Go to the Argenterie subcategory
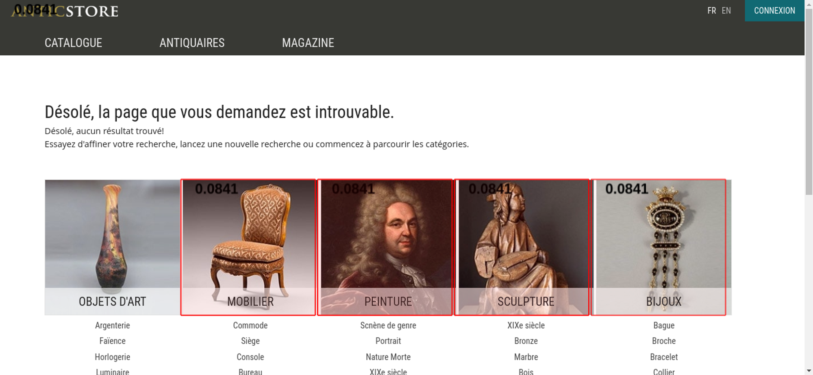The width and height of the screenshot is (813, 375). pos(113,325)
